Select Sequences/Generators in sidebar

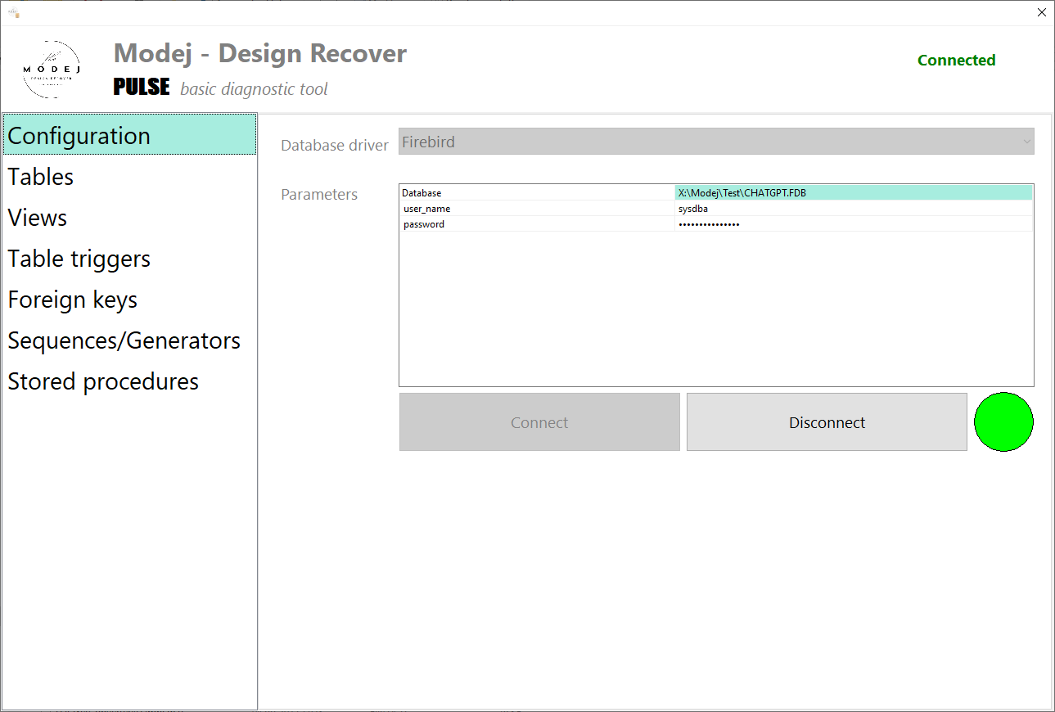(130, 340)
